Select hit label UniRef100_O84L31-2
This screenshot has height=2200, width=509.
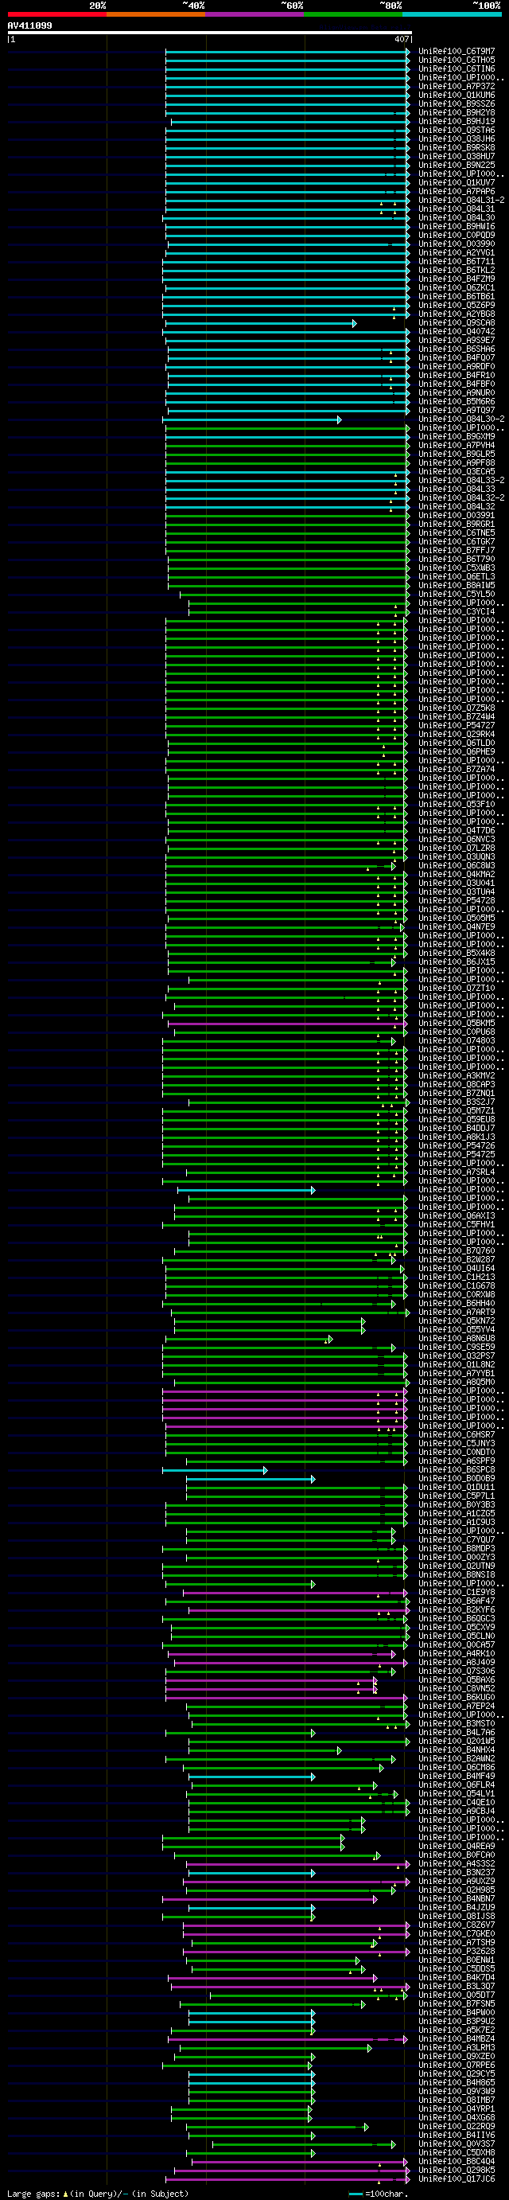tap(461, 200)
